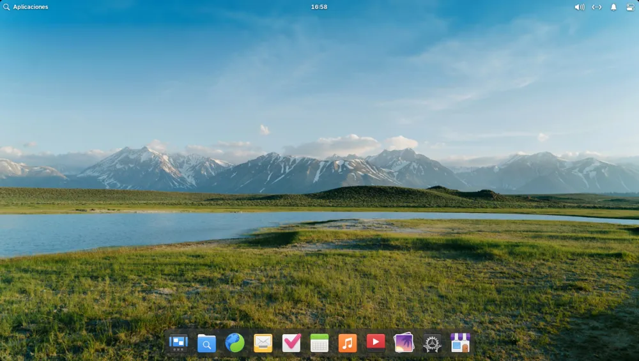Image resolution: width=639 pixels, height=361 pixels.
Task: Open System Settings gear icon
Action: (432, 344)
